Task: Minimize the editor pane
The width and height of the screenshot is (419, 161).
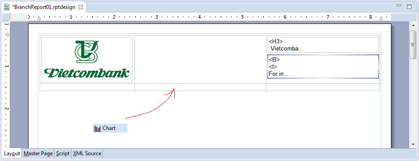Action: (399, 6)
